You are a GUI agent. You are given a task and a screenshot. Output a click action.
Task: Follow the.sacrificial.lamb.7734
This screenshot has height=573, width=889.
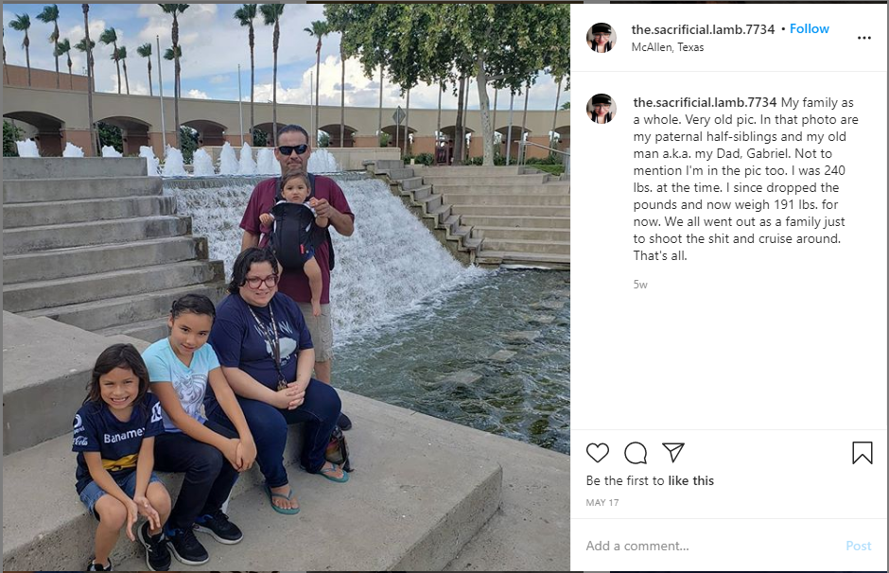click(x=809, y=29)
